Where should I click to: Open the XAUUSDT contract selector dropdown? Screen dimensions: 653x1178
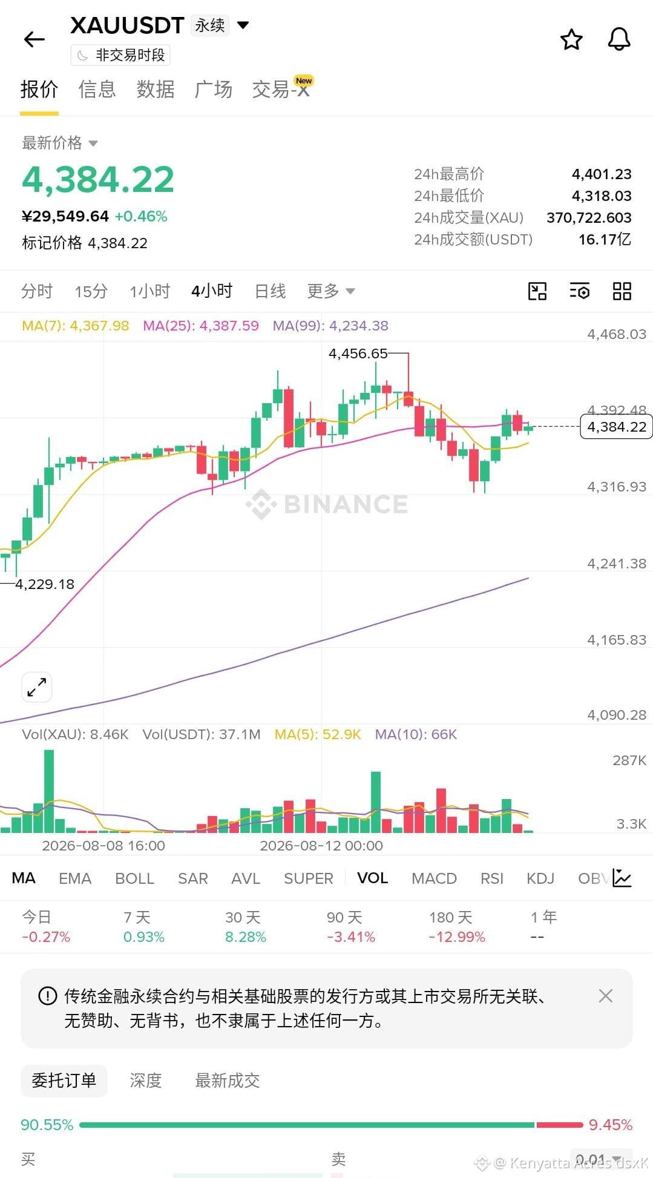pyautogui.click(x=243, y=25)
